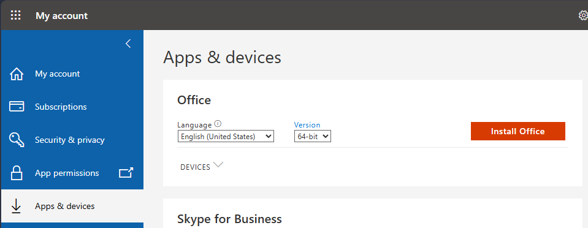
Task: Click the My account title in header
Action: click(61, 16)
